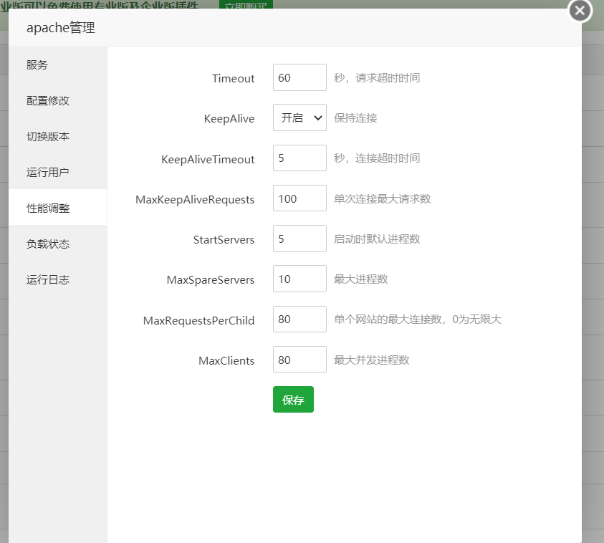
Task: Click the hint text 最大并发进程数
Action: (371, 360)
